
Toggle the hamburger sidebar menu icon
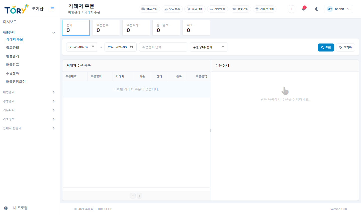point(52,9)
